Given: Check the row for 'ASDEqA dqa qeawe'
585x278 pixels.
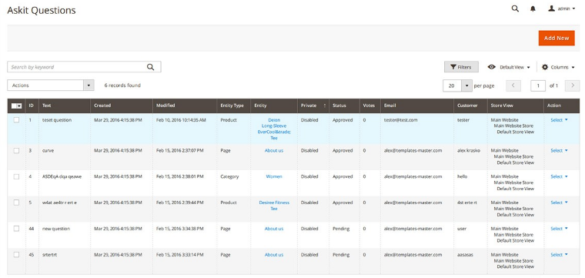Looking at the screenshot, I should (16, 176).
